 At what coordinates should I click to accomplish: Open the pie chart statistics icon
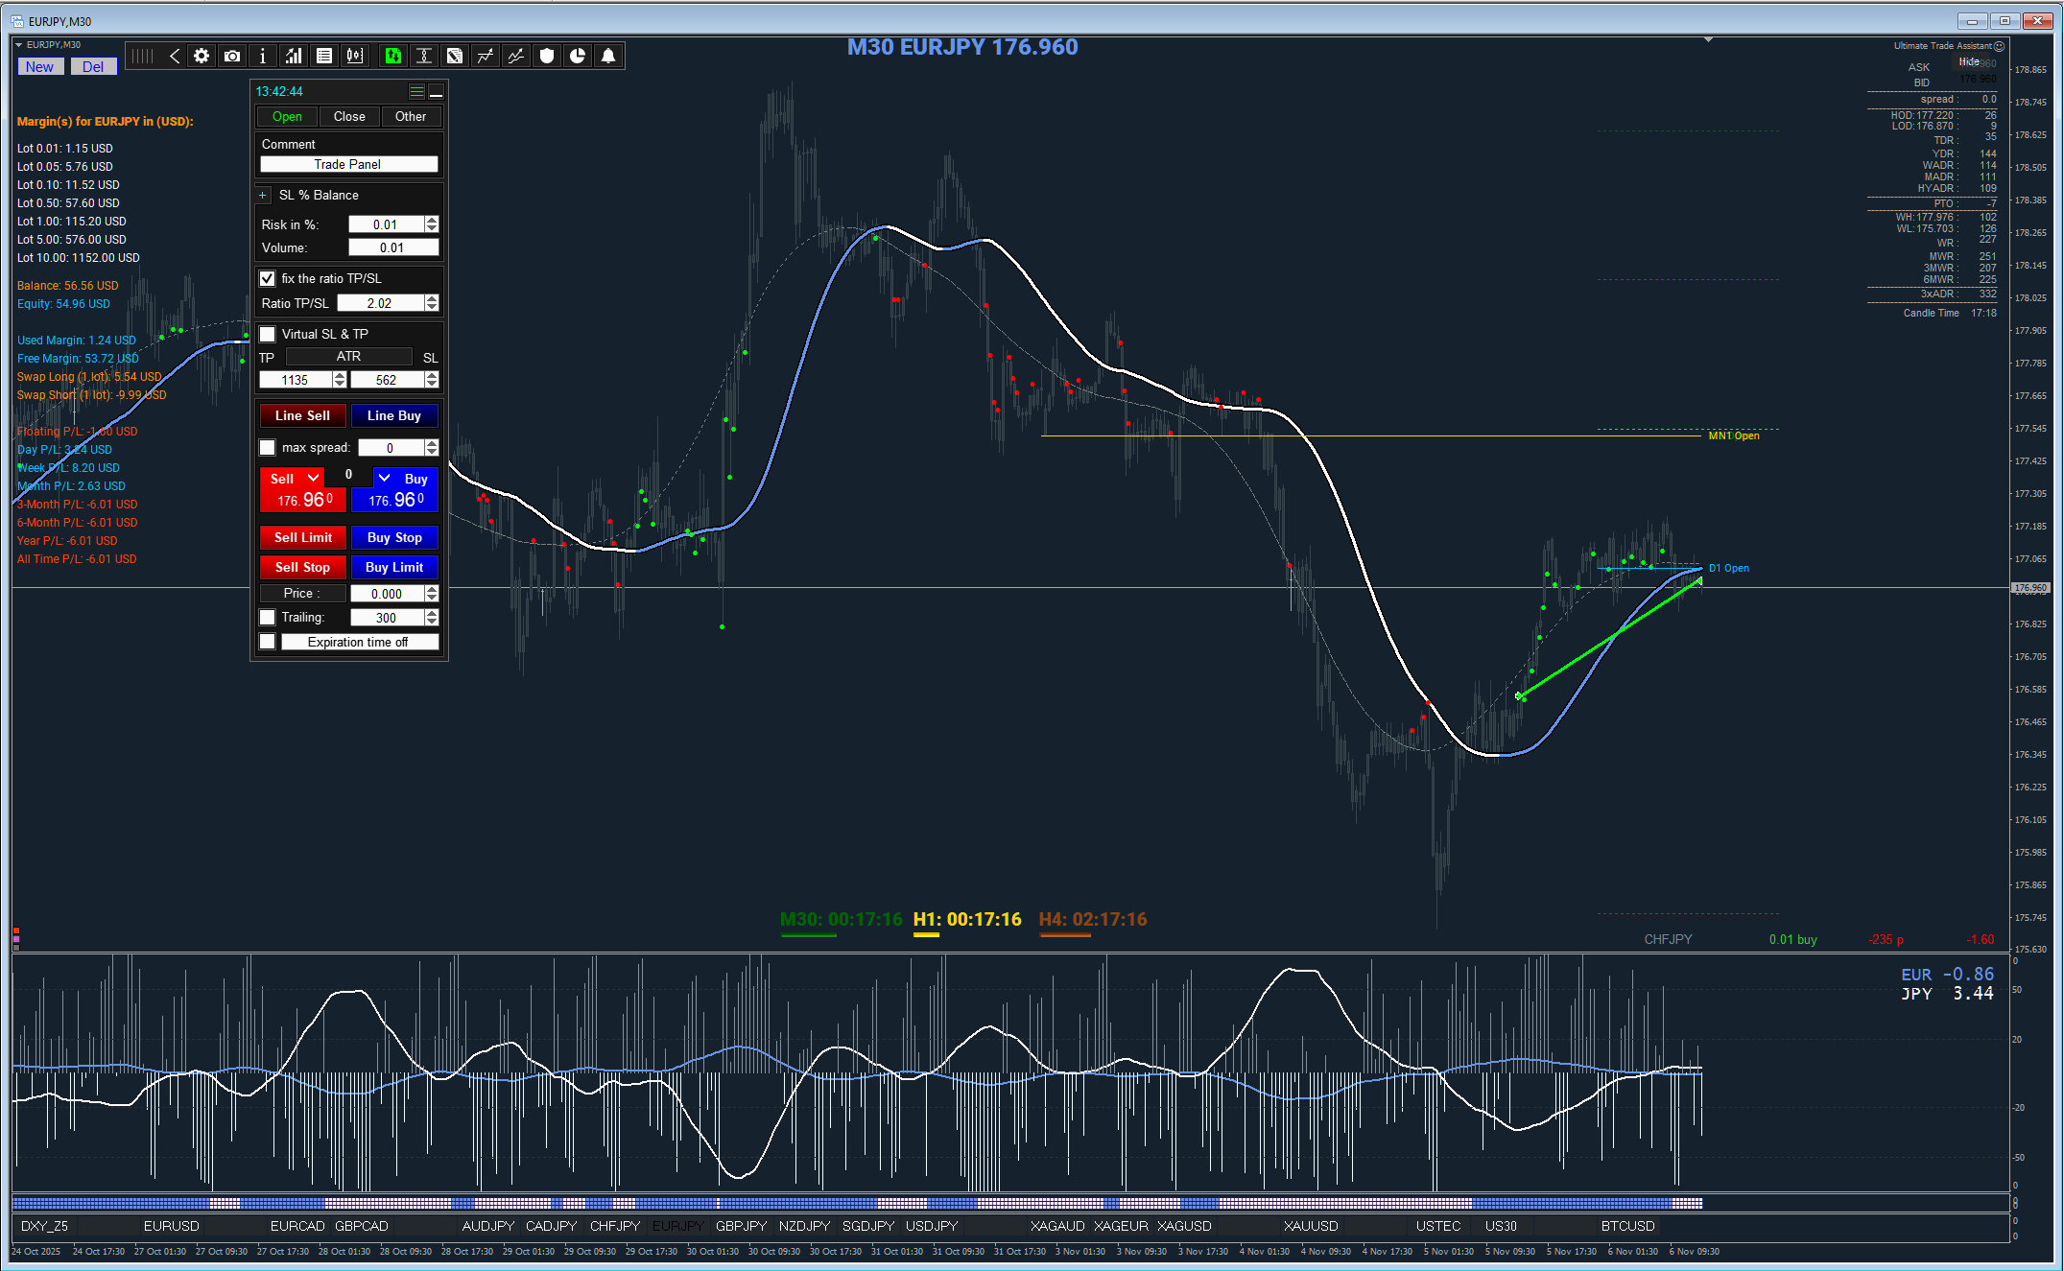[578, 57]
